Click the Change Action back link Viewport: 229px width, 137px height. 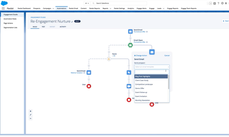[x=141, y=56]
